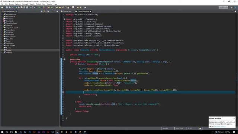Maximize the Package Explorer panel
This screenshot has width=238, height=134.
pyautogui.click(x=57, y=12)
